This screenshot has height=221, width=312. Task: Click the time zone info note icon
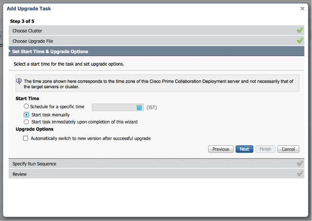click(x=19, y=81)
